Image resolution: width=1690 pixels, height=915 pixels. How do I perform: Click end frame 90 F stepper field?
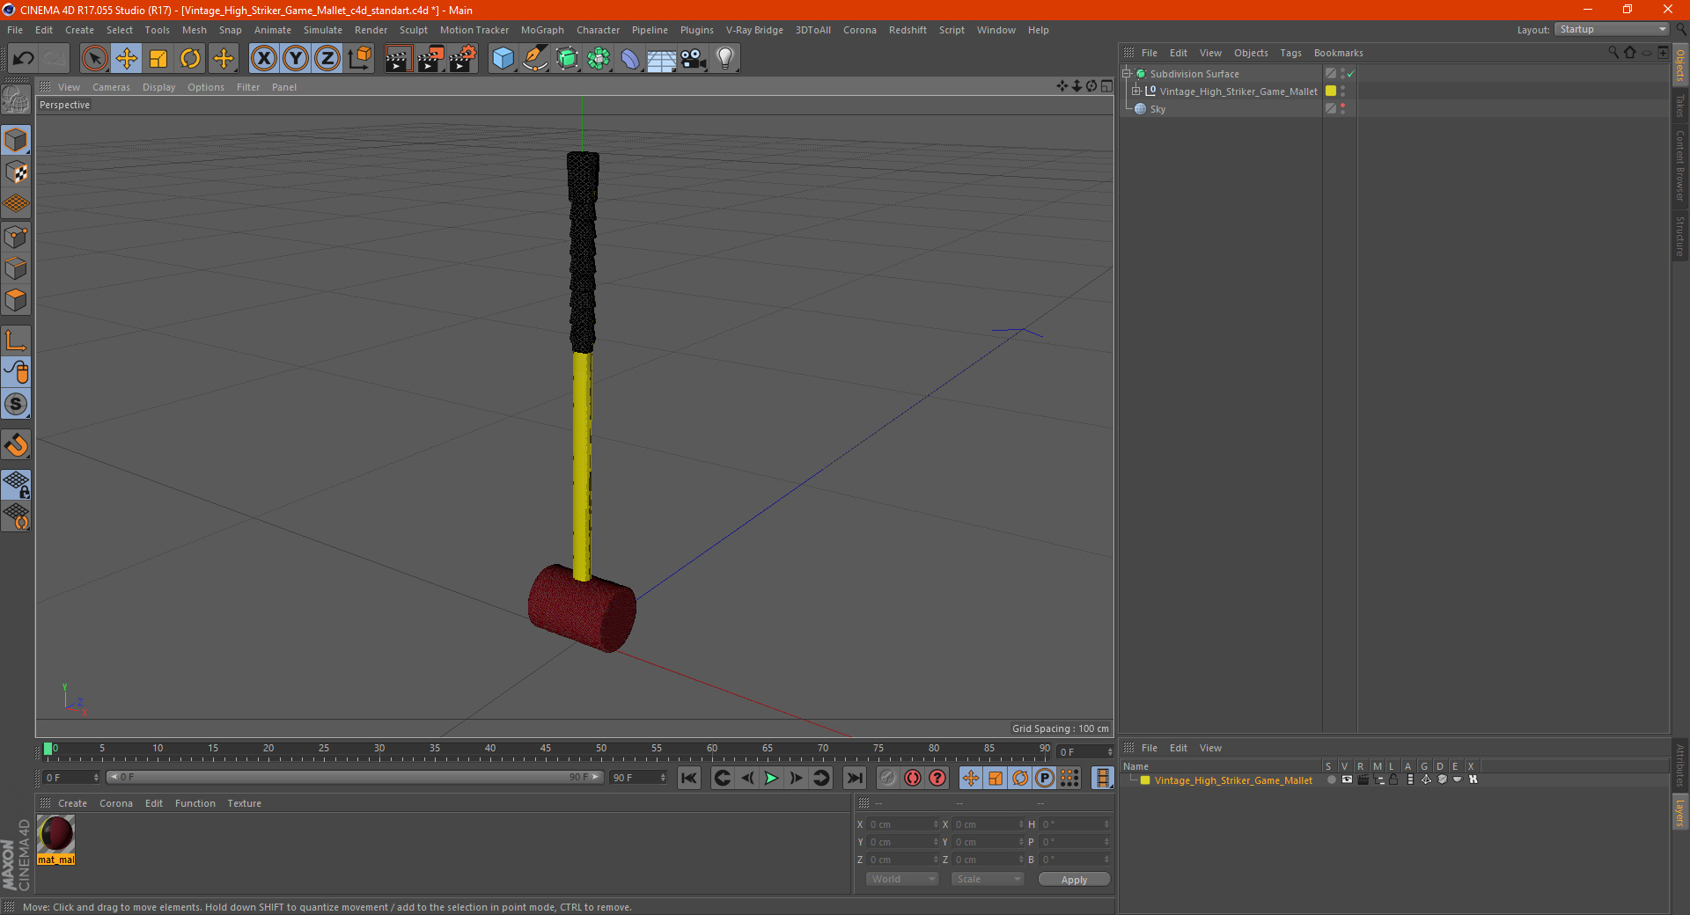(638, 778)
